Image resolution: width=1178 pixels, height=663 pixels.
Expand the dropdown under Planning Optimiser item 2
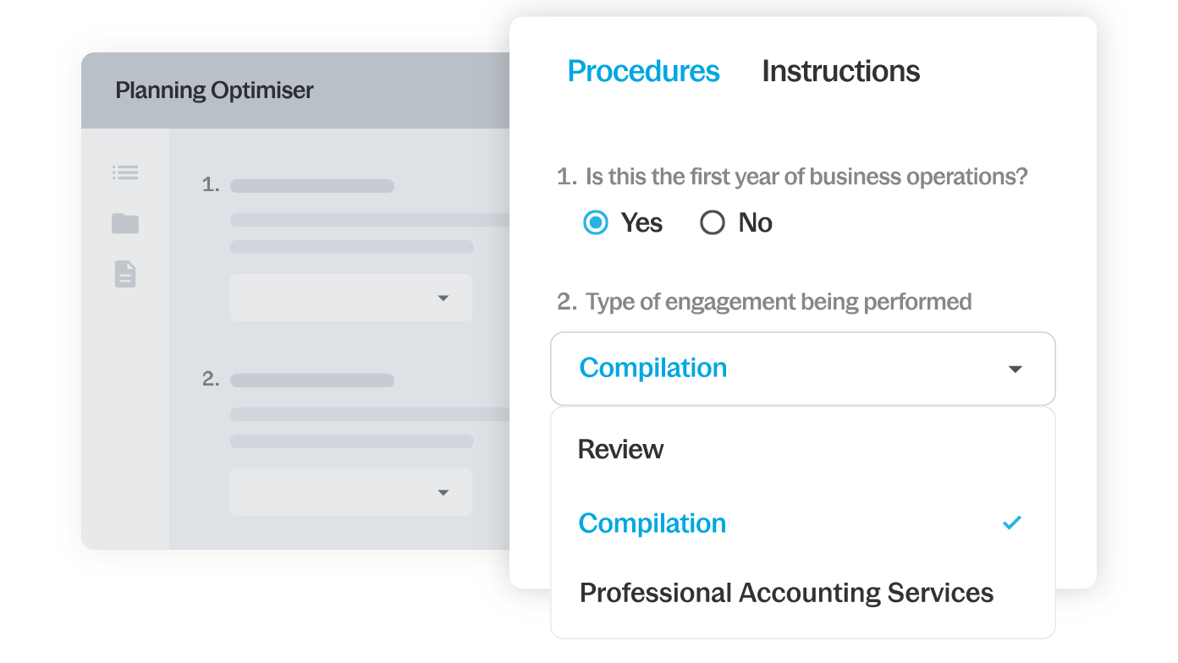[443, 492]
